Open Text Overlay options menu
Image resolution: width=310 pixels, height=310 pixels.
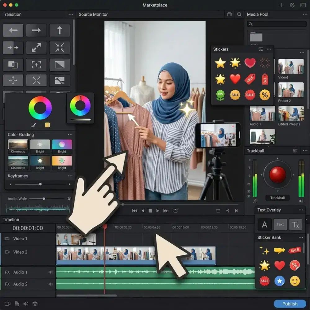coord(301,210)
